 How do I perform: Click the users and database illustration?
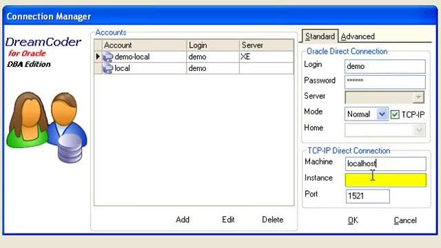[x=47, y=127]
